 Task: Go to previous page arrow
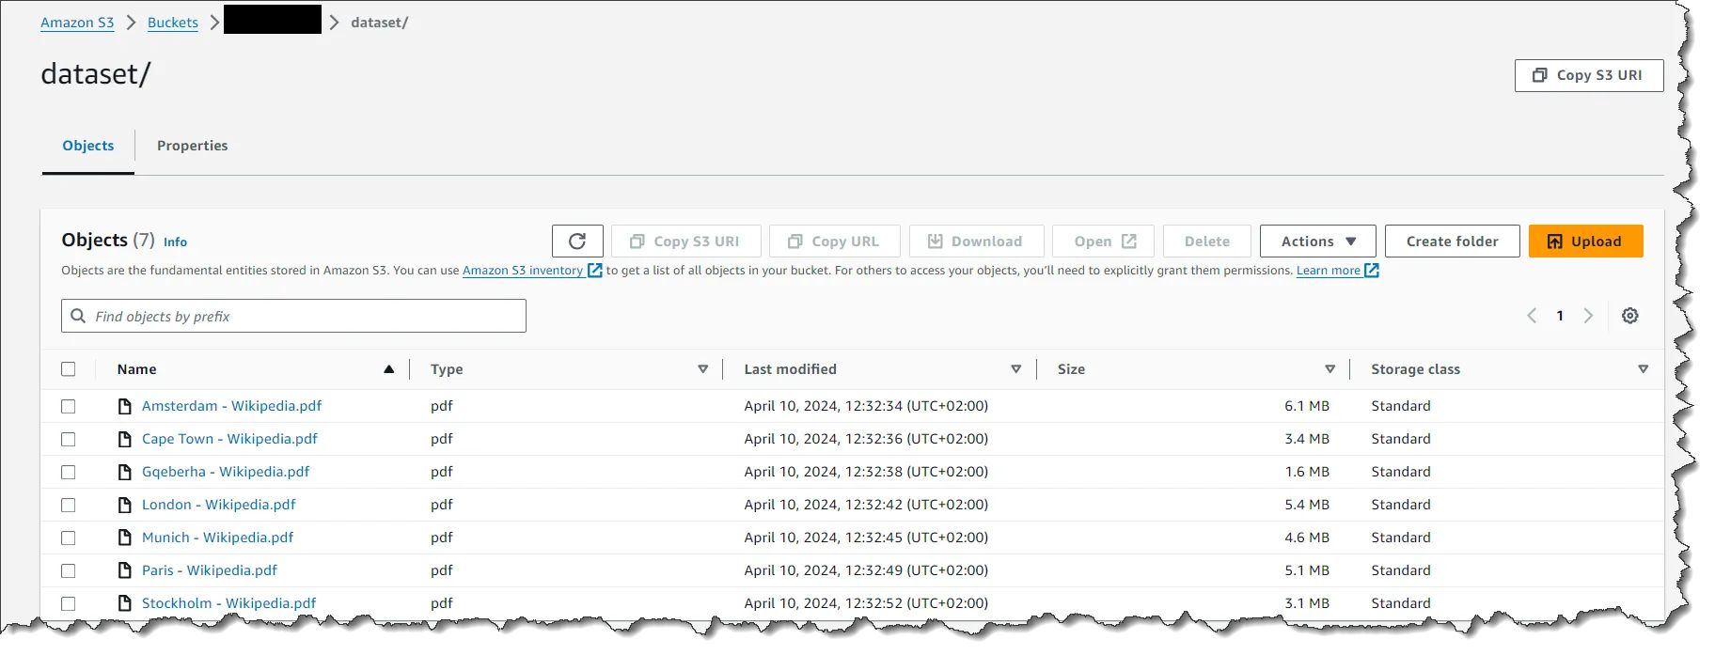click(x=1532, y=316)
